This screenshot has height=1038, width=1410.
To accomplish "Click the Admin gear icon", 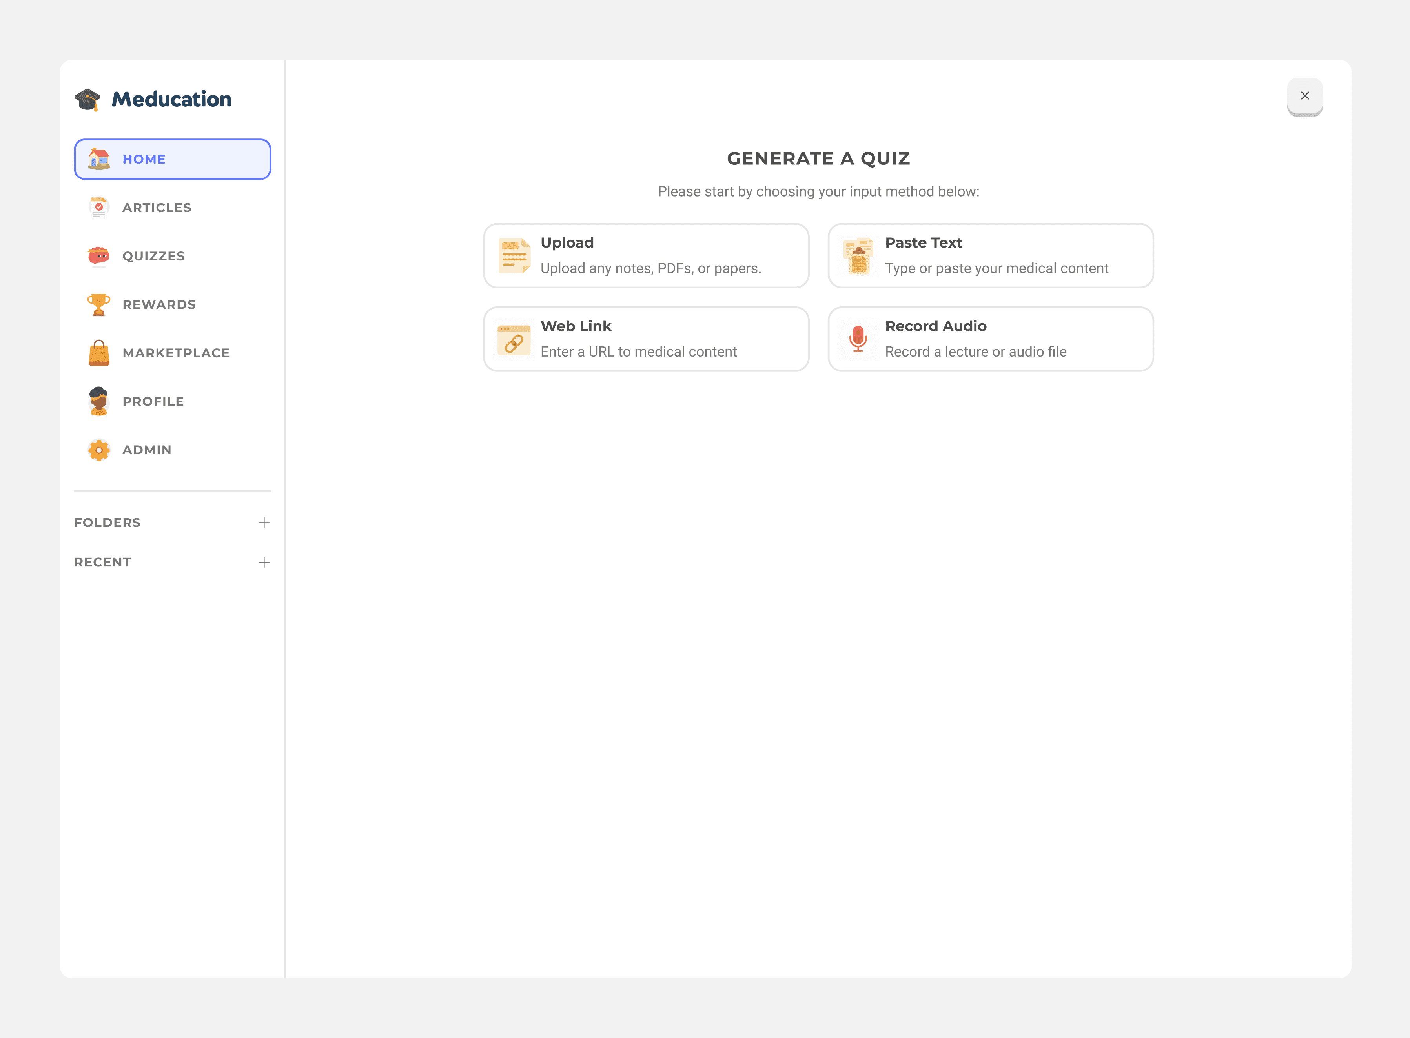I will pos(98,450).
